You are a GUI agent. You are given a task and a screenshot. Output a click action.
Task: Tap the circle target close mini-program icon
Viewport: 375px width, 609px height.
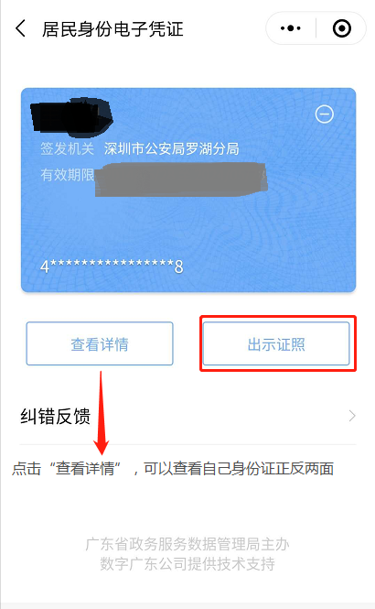[x=342, y=28]
